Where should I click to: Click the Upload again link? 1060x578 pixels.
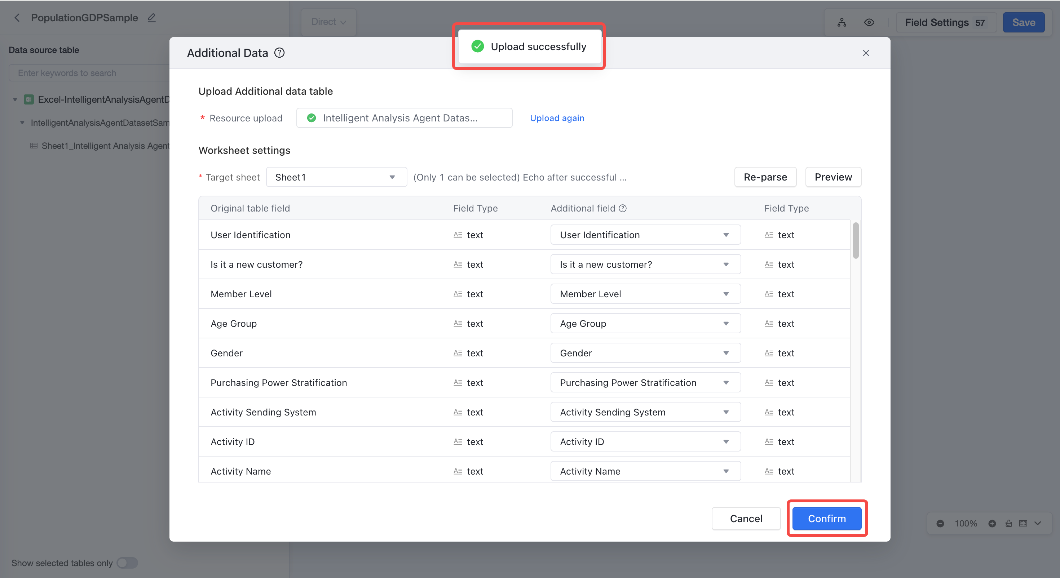(x=557, y=118)
